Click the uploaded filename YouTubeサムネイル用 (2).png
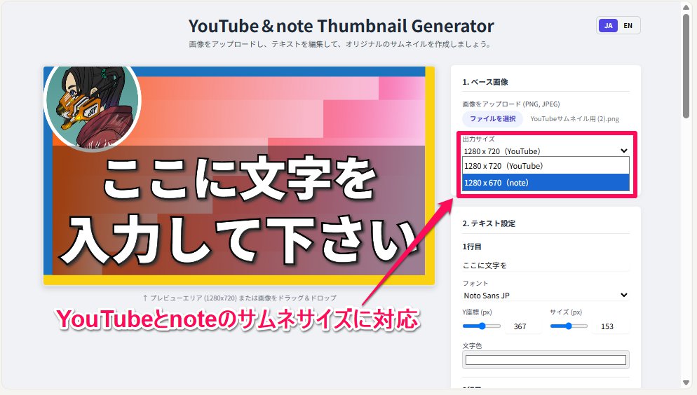The image size is (697, 395). point(574,119)
